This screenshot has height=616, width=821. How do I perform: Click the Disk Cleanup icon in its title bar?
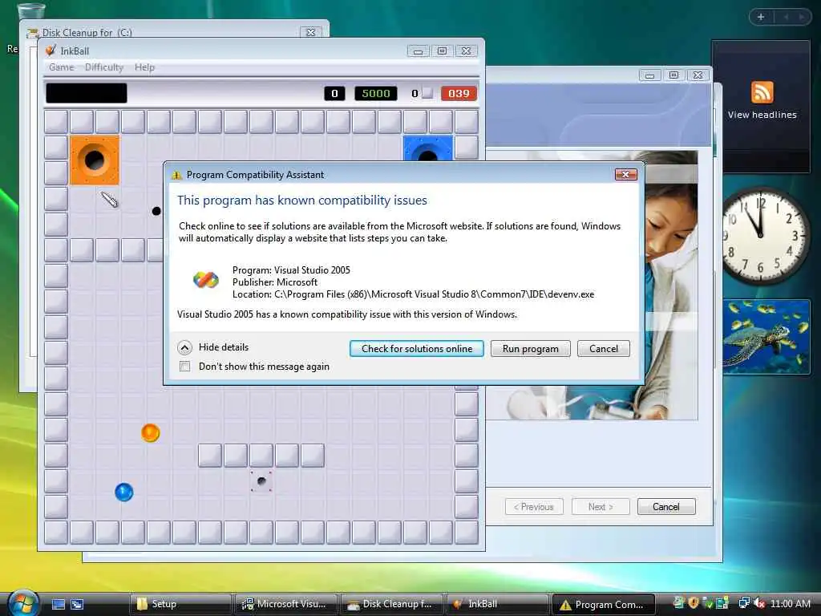(x=33, y=33)
